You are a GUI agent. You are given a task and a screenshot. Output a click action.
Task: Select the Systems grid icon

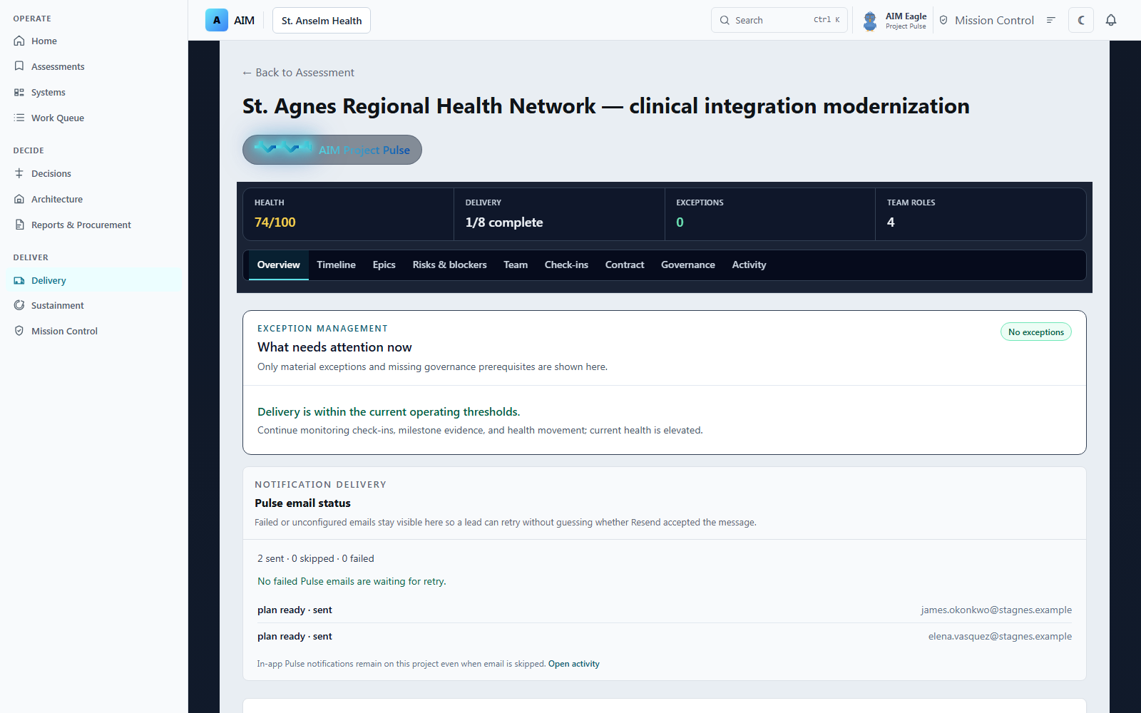coord(19,92)
